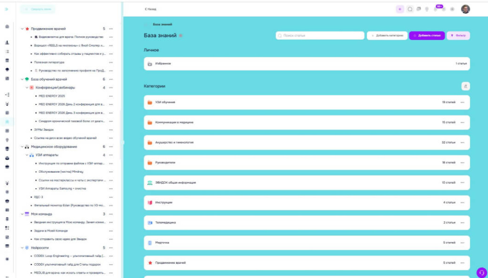488x278 pixels.
Task: Open the user profile avatar
Action: pyautogui.click(x=465, y=10)
